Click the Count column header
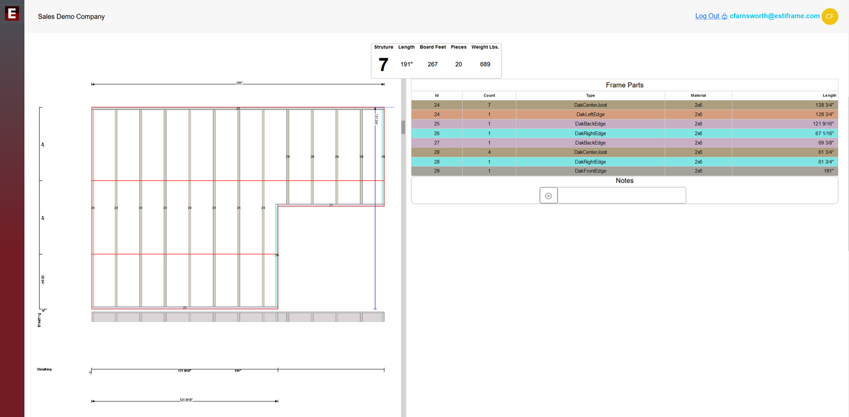This screenshot has width=849, height=417. pyautogui.click(x=489, y=95)
